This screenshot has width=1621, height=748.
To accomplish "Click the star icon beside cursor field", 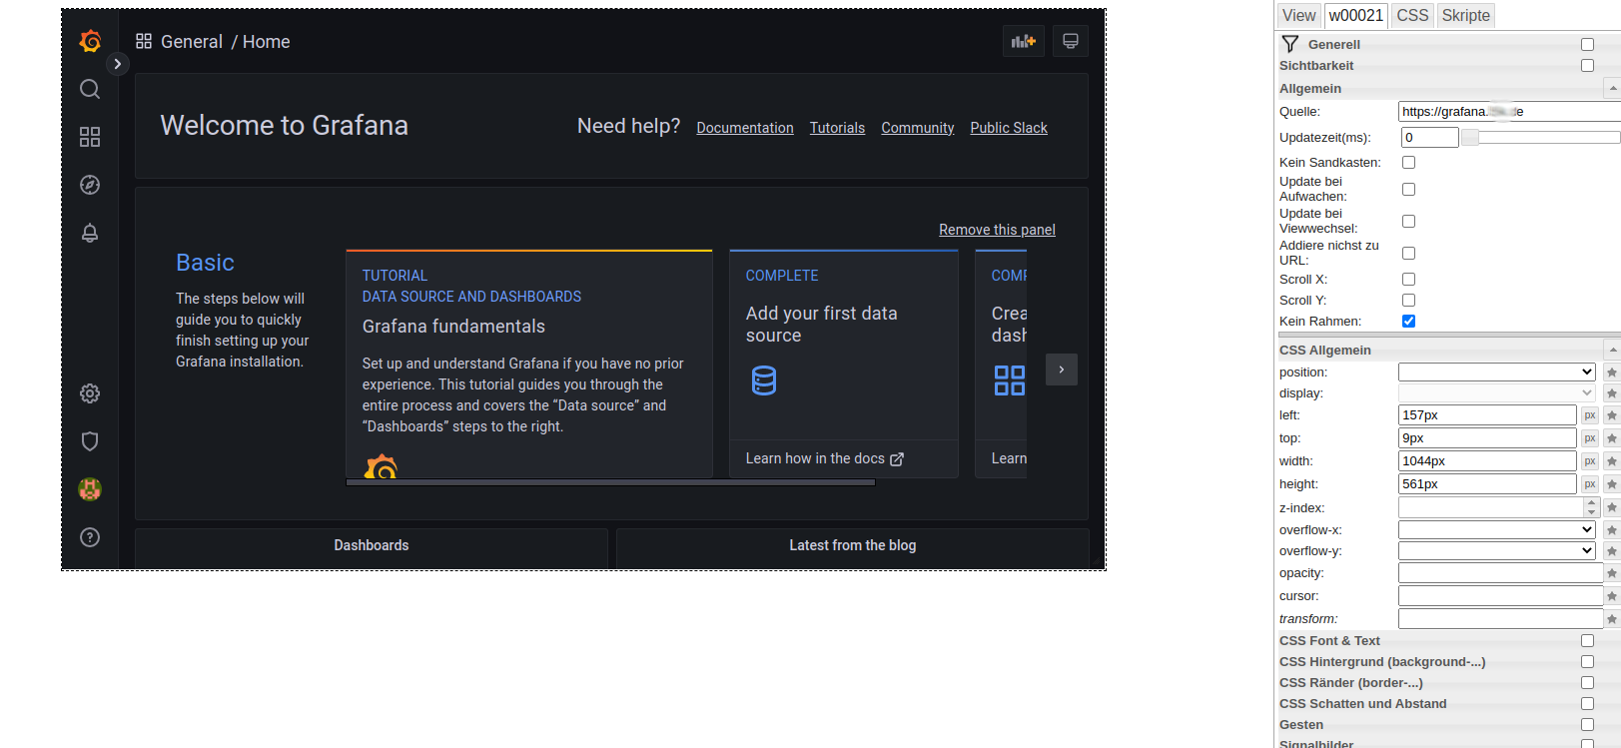I will coord(1611,596).
